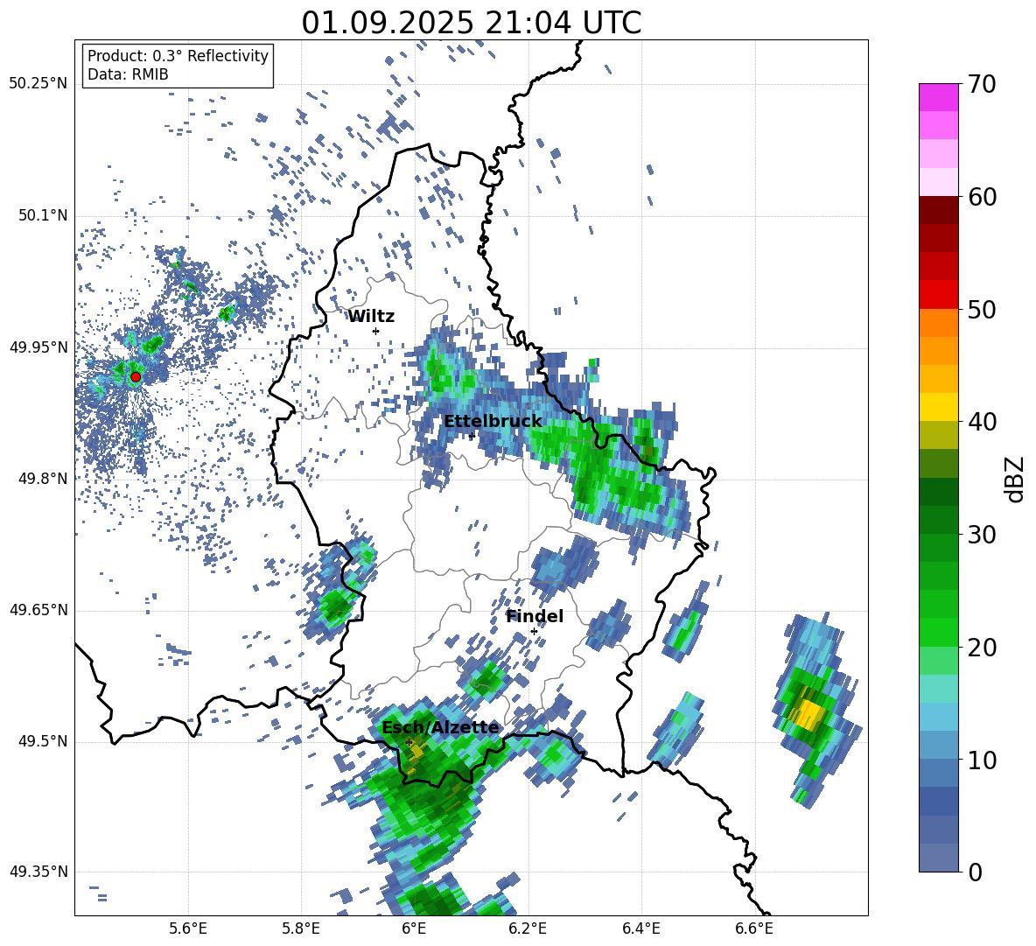Click the 5.8°E longitude label
This screenshot has width=1036, height=946.
tap(301, 928)
